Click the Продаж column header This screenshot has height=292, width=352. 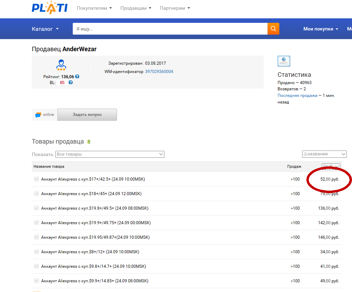[294, 166]
